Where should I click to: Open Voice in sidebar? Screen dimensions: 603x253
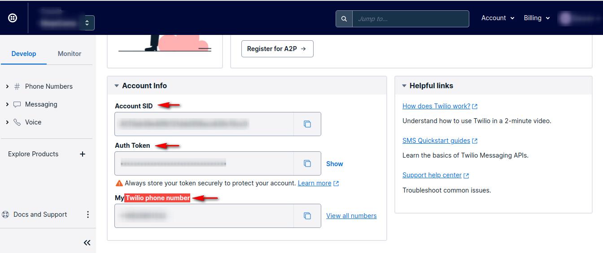click(33, 122)
